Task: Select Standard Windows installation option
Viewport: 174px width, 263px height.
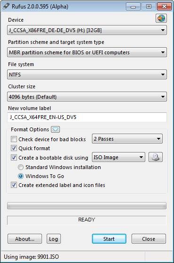Action: coord(21,167)
